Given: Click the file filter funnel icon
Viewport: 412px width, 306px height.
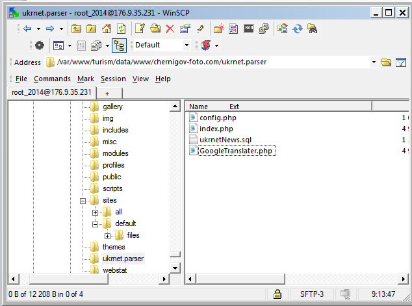Looking at the screenshot, I should pyautogui.click(x=401, y=62).
